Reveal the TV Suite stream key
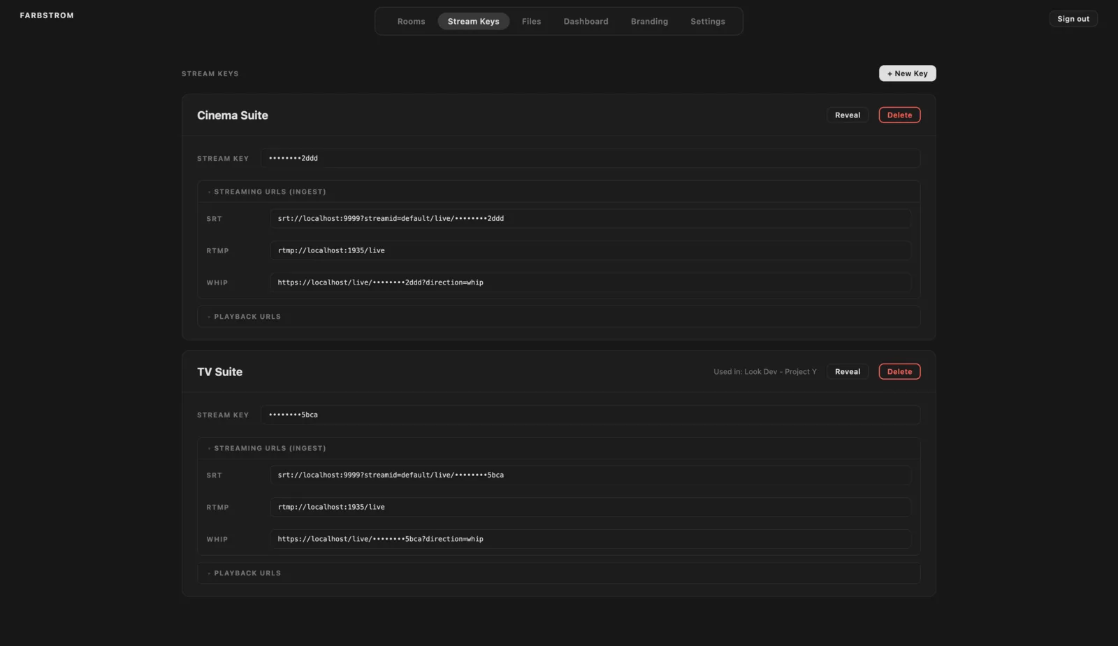 pyautogui.click(x=848, y=372)
